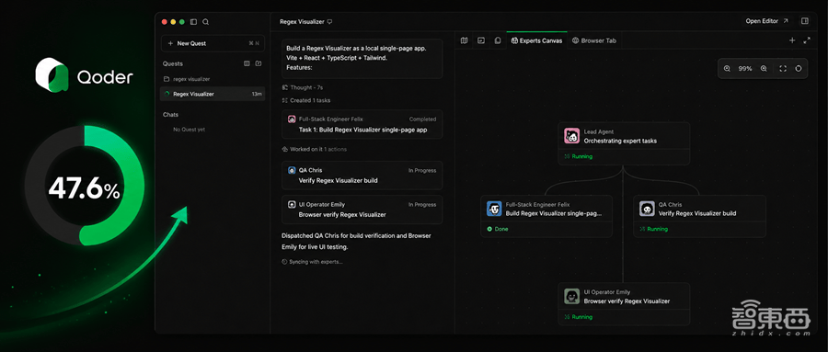
Task: Click Emily avatar on canvas node
Action: (571, 296)
